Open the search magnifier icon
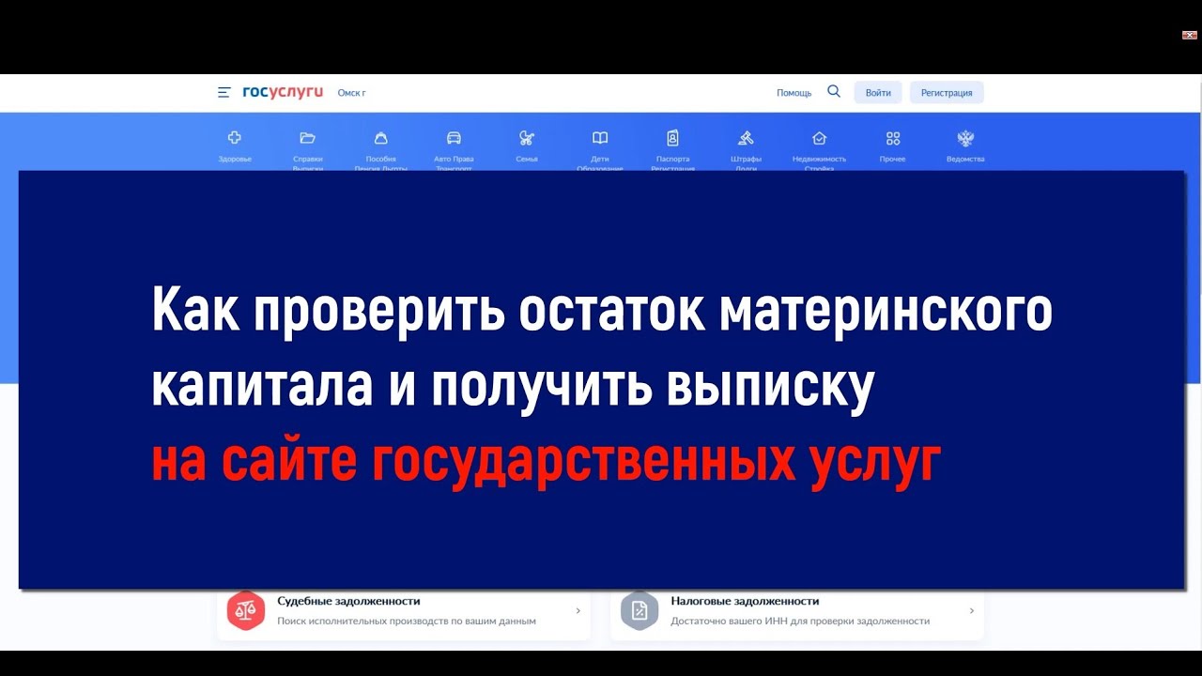The width and height of the screenshot is (1202, 676). pyautogui.click(x=834, y=91)
